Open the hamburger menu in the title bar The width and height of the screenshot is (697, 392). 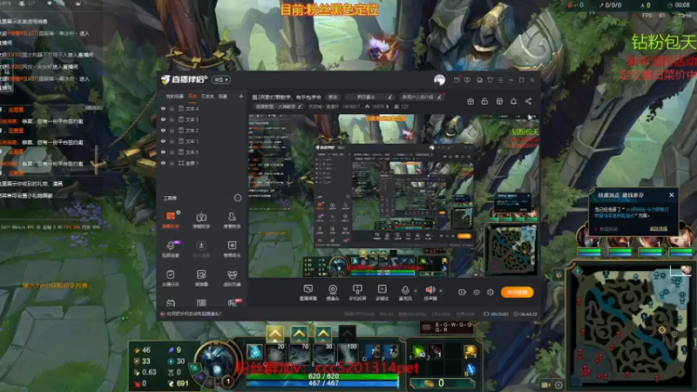coord(500,80)
